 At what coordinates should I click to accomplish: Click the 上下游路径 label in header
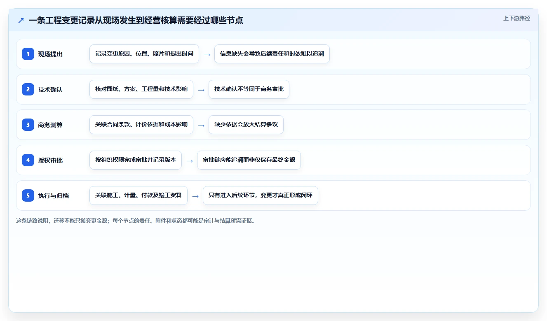pos(516,18)
